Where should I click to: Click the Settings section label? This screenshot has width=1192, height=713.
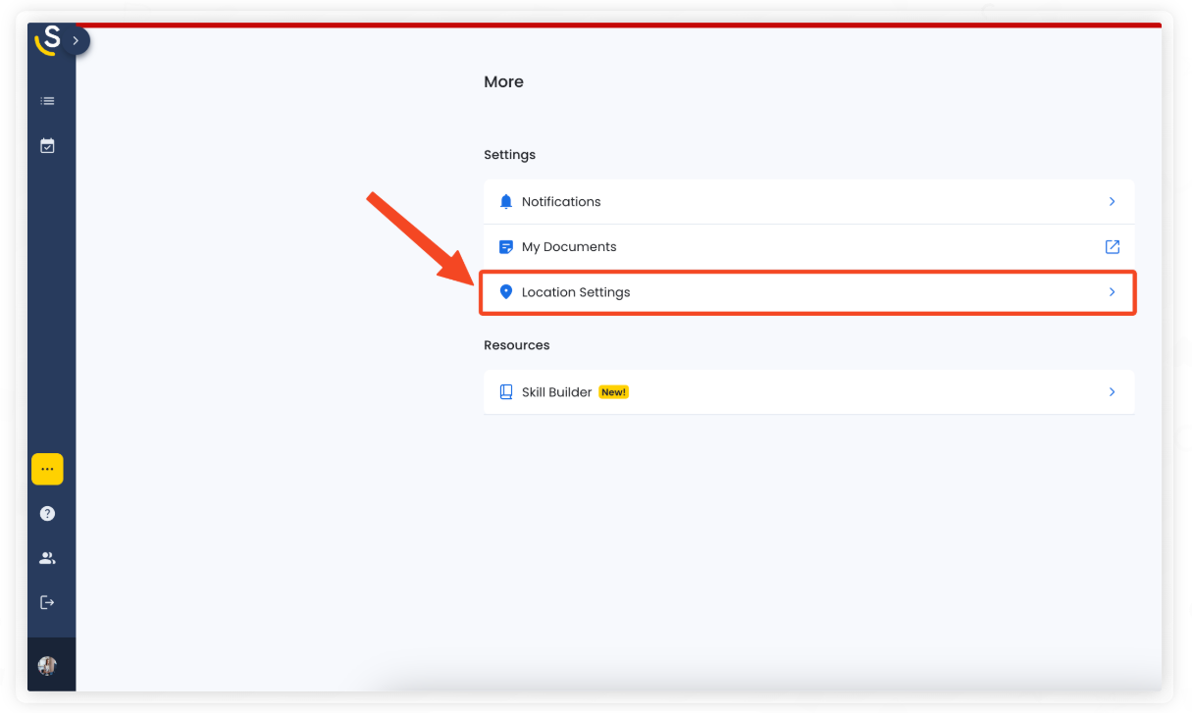509,155
